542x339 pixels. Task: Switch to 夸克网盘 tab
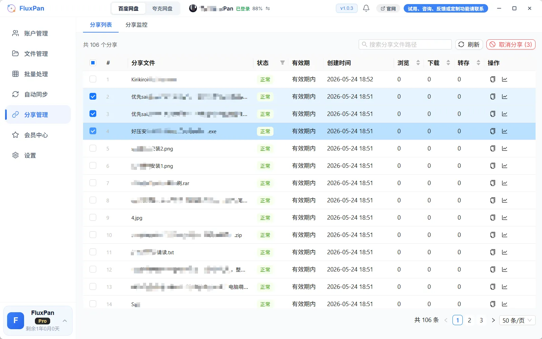[x=162, y=8]
